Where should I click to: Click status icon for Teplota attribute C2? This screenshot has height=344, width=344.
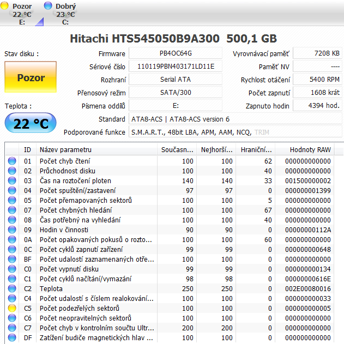click(x=12, y=288)
